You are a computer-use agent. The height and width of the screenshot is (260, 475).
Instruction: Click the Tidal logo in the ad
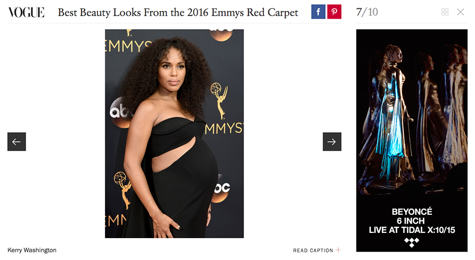(412, 242)
